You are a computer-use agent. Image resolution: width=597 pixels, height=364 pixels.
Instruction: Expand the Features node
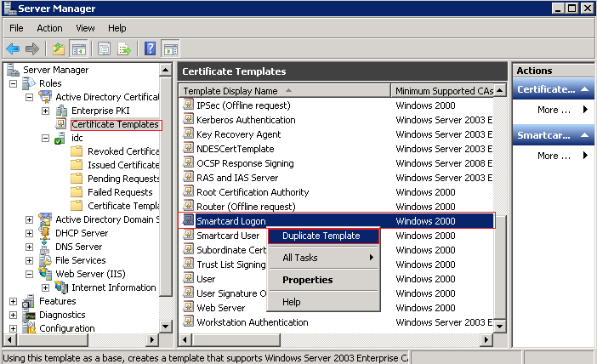coord(14,302)
